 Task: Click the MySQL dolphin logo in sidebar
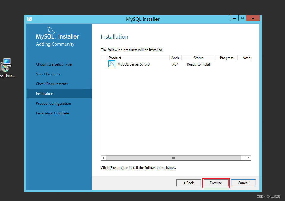tap(51, 30)
